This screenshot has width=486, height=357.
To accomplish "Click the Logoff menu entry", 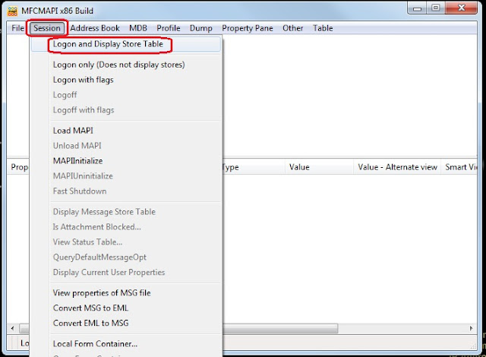I will (x=126, y=95).
